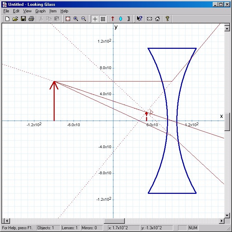
Task: Open a file with the folder icon
Action: coord(15,19)
